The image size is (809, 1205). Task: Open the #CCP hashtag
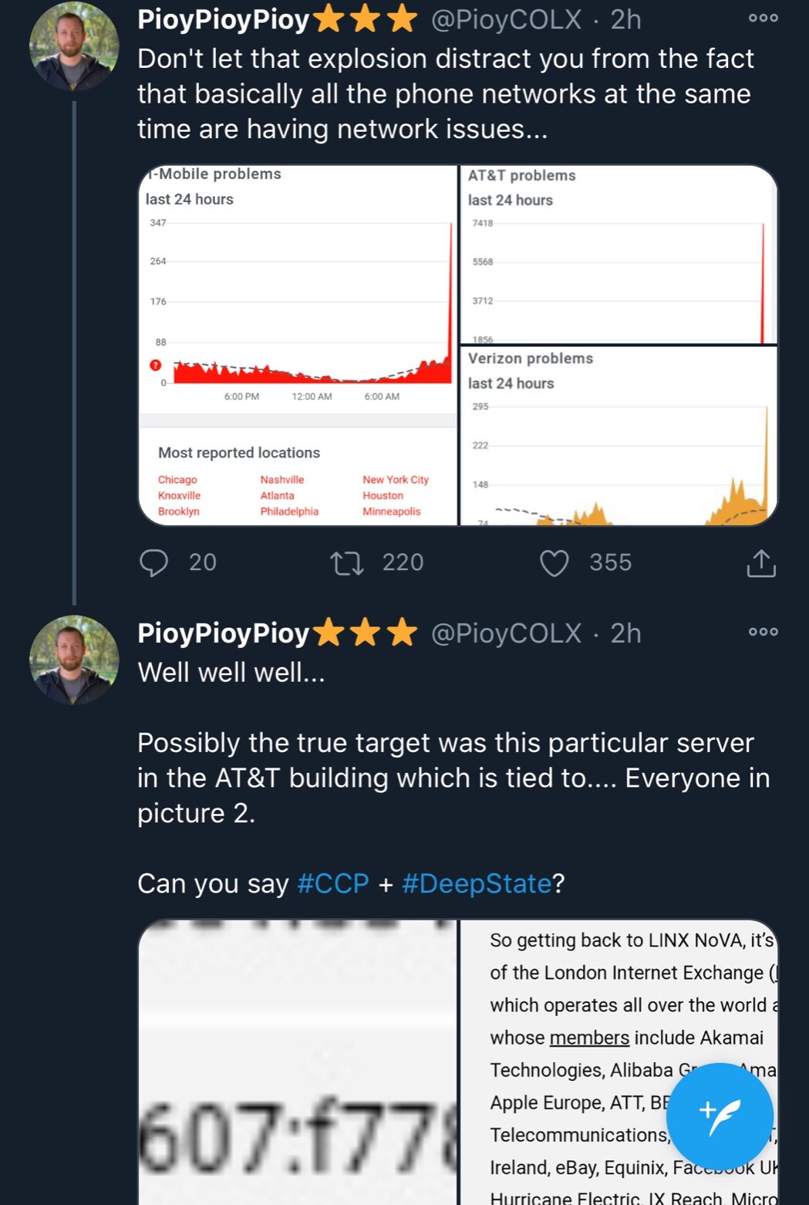[333, 883]
